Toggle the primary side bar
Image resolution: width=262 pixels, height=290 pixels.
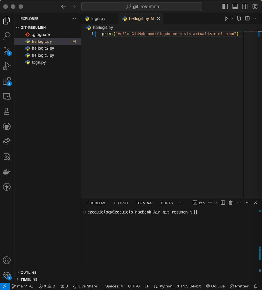pos(225,7)
